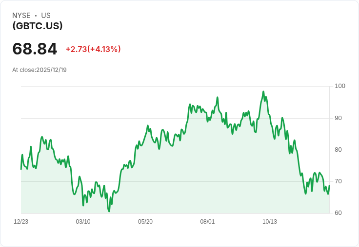359x247 pixels.
Task: Click the 68.84 closing price
Action: tap(35, 49)
